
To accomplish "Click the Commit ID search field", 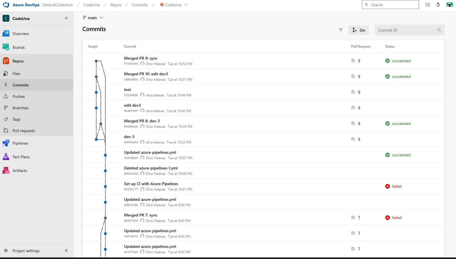I will point(410,30).
